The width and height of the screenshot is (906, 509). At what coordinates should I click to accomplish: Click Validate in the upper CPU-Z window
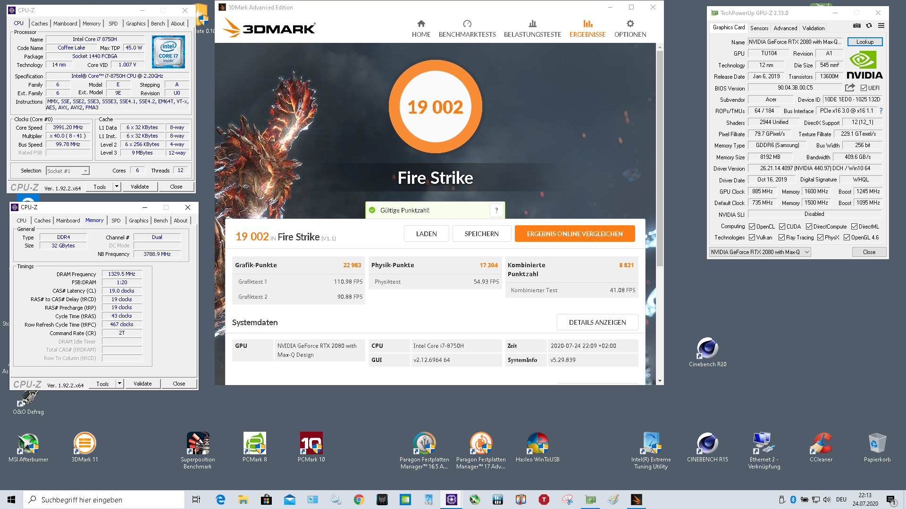pos(140,187)
